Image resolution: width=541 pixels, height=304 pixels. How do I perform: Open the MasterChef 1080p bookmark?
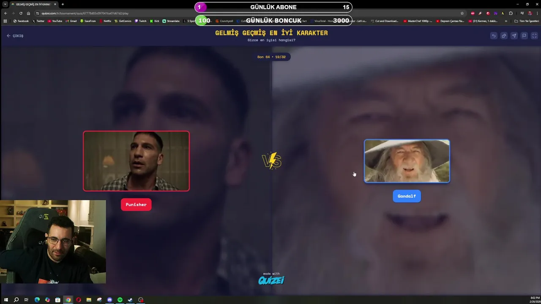[x=418, y=21]
